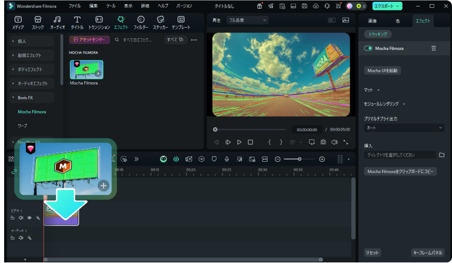Image resolution: width=452 pixels, height=263 pixels.
Task: Click the timeline voiceover microphone icon
Action: [227, 159]
